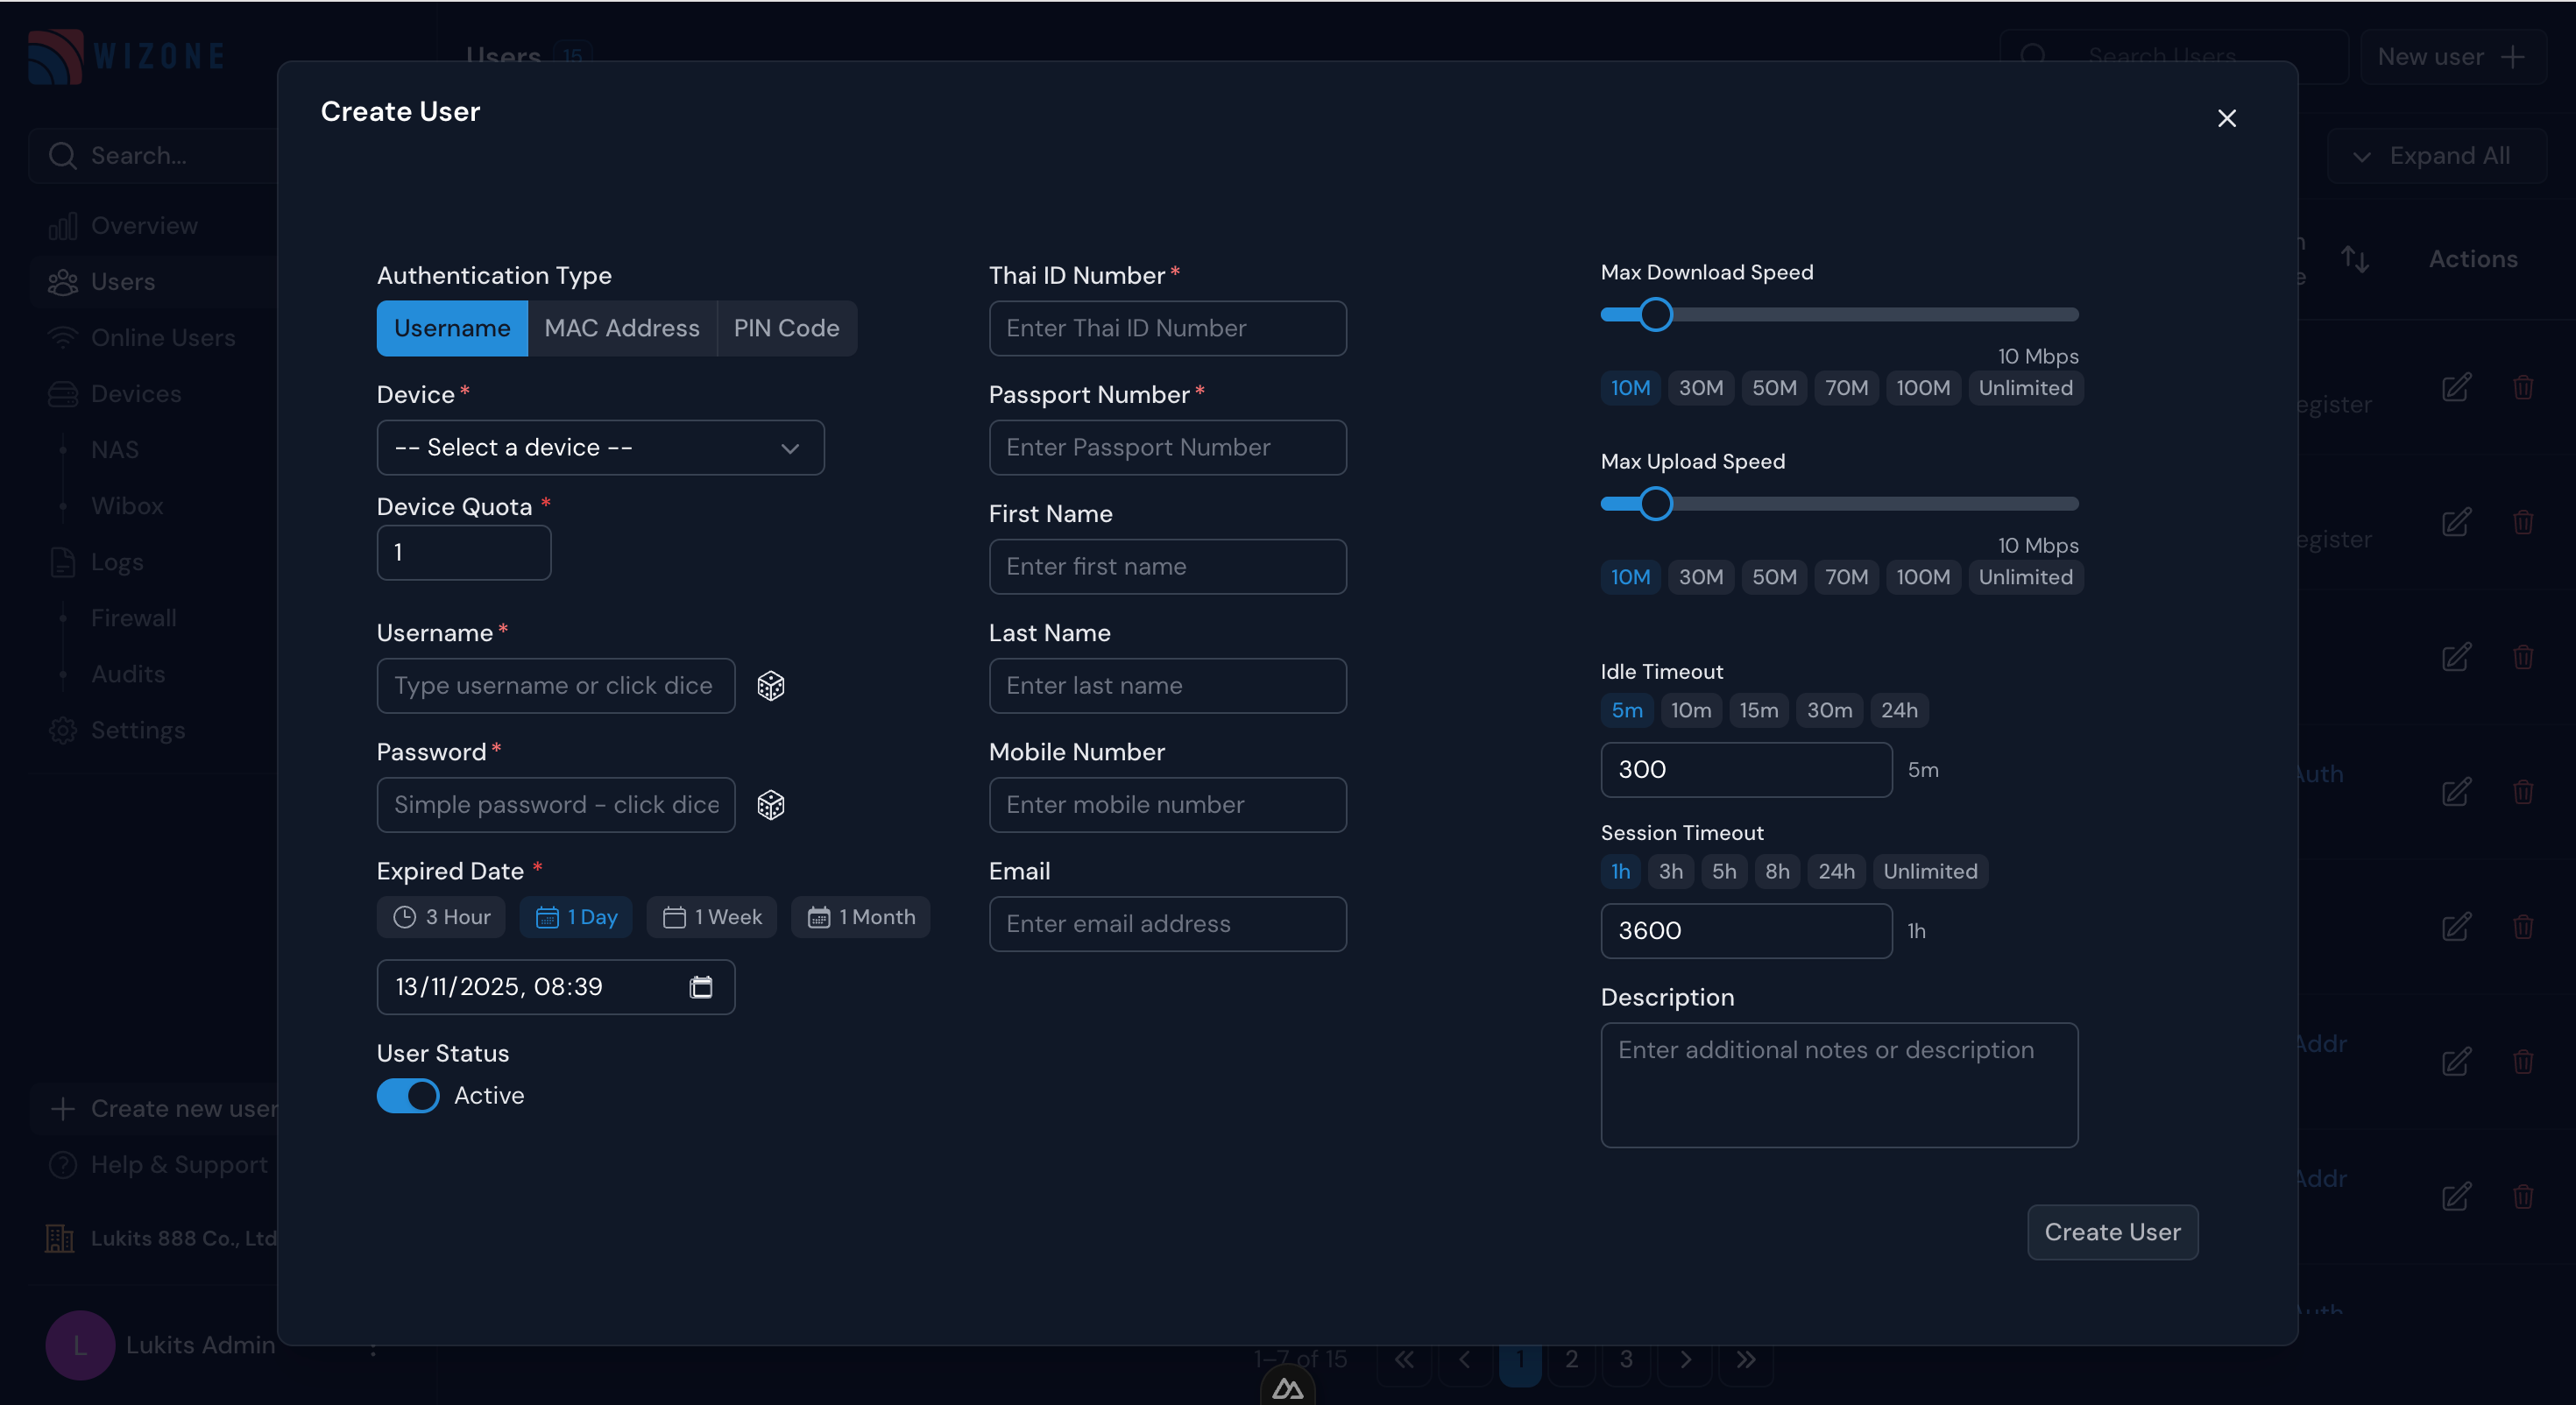Click the password dice generator icon

(770, 805)
